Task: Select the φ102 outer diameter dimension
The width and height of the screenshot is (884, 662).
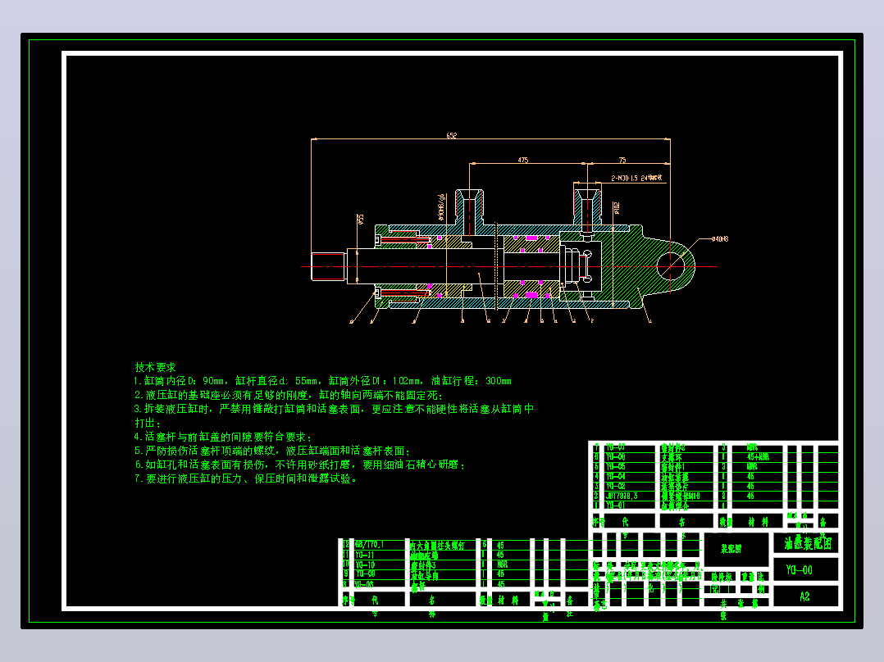Action: tap(617, 208)
